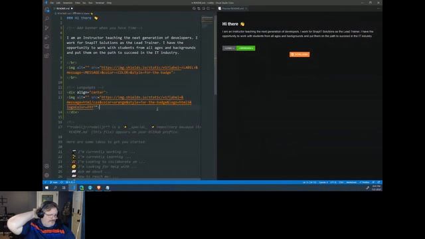Viewport: 425px width, 239px height.
Task: Close the Preview README.md tab
Action: tap(246, 9)
